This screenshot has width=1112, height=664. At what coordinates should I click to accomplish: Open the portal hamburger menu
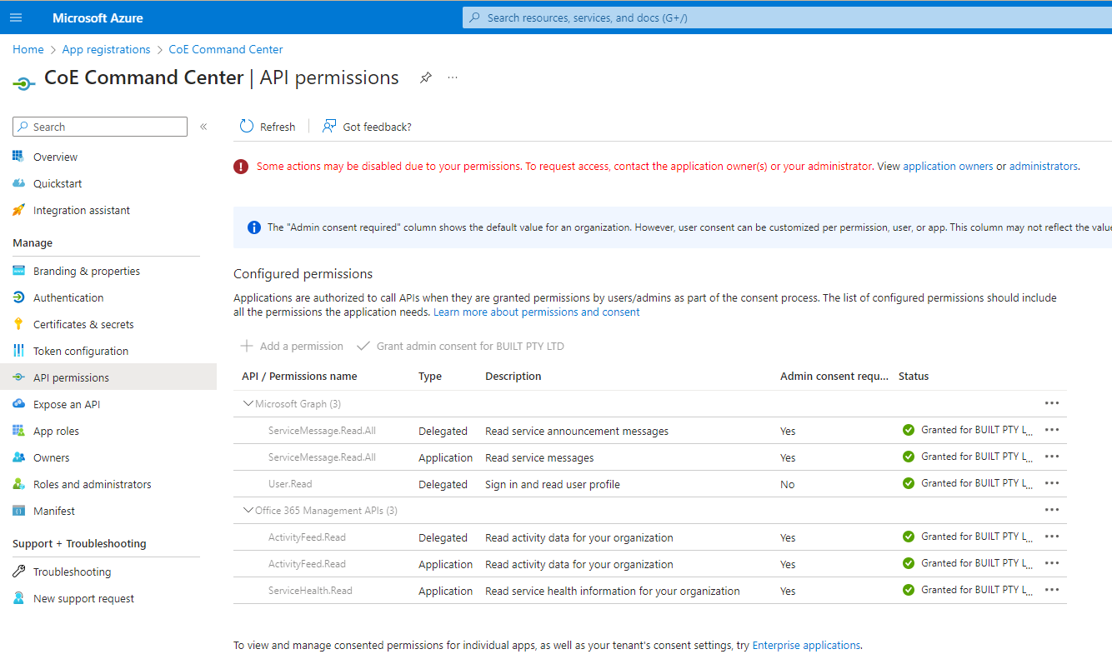16,17
